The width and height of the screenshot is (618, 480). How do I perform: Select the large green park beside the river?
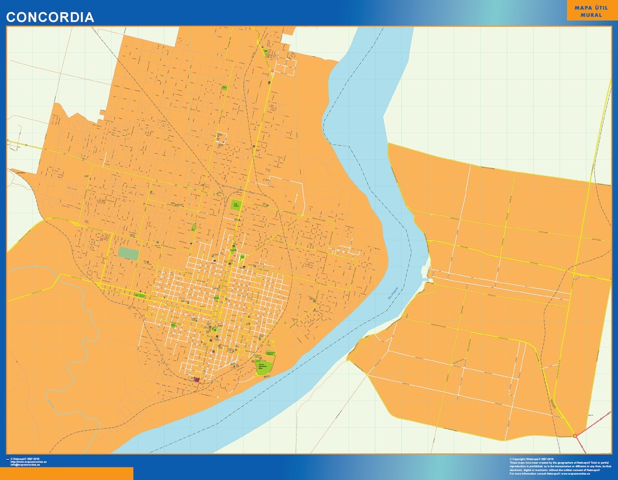263,368
